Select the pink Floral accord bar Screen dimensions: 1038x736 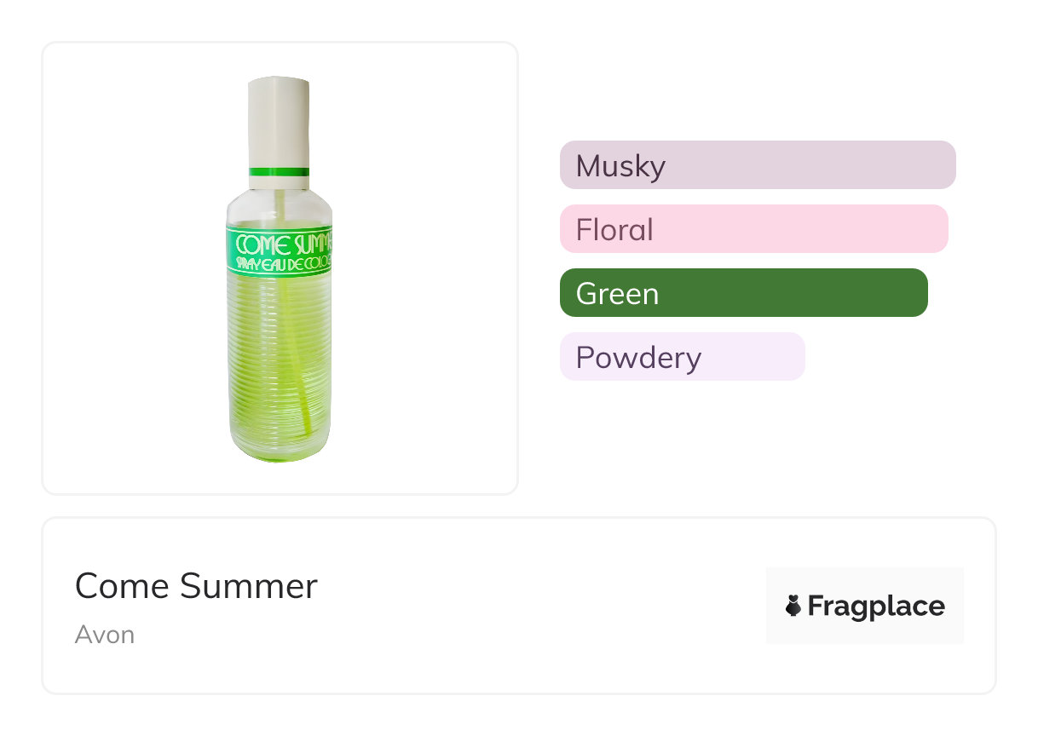point(753,228)
